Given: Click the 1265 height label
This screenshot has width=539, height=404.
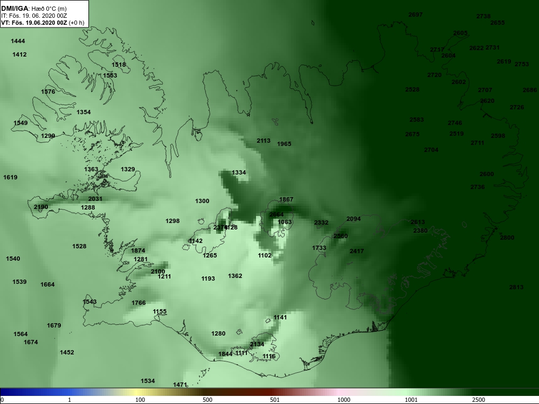Looking at the screenshot, I should pyautogui.click(x=210, y=255).
